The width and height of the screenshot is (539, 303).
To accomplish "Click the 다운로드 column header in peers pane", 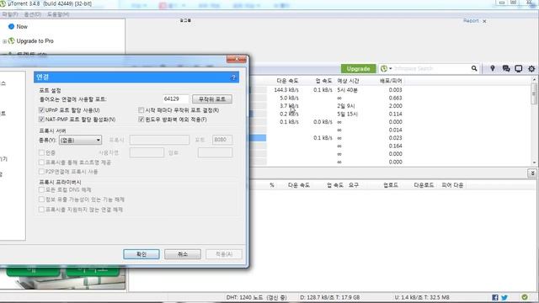I will (x=424, y=185).
